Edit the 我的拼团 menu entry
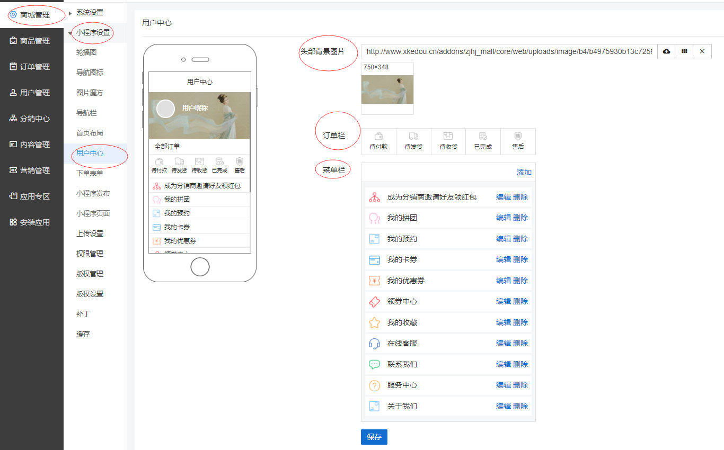The height and width of the screenshot is (450, 724). click(503, 218)
